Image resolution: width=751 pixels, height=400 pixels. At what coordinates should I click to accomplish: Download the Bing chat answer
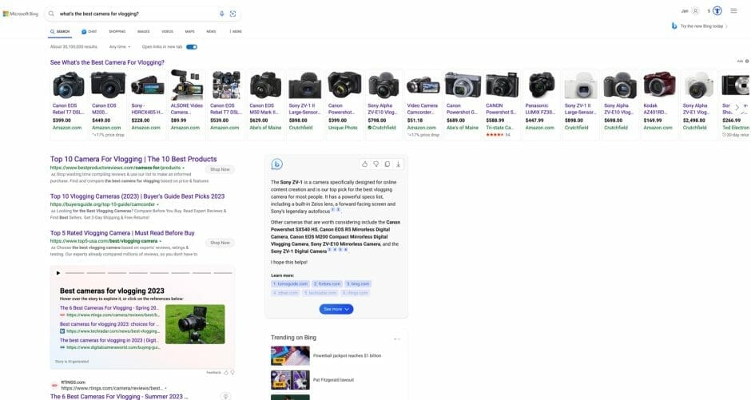398,164
